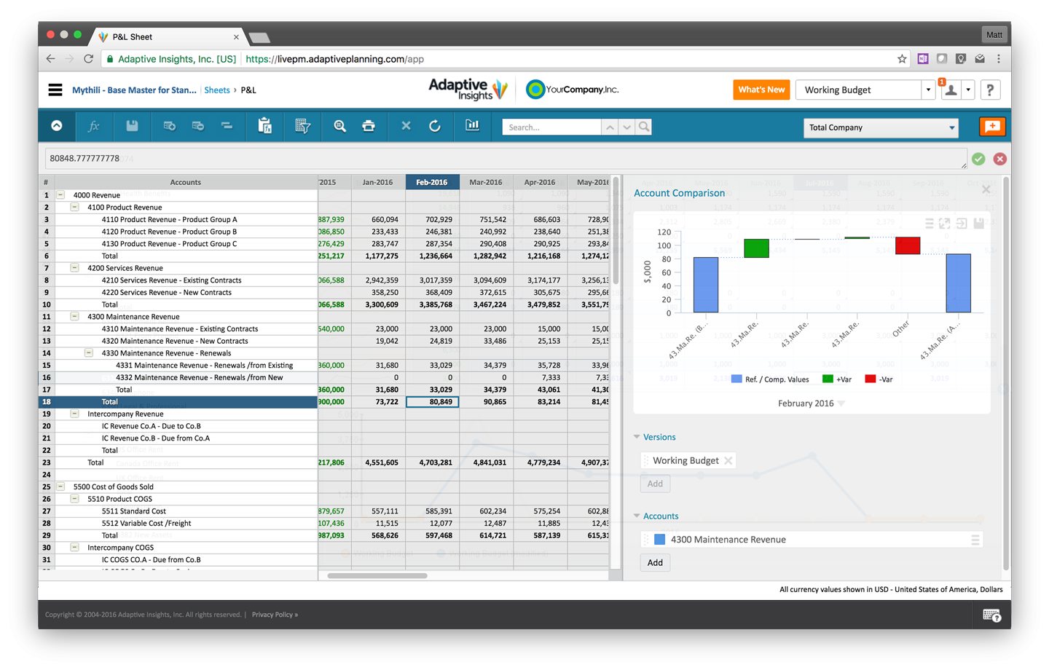Click the save disk icon in toolbar
Screen dimensions: 1049x670
(x=132, y=126)
